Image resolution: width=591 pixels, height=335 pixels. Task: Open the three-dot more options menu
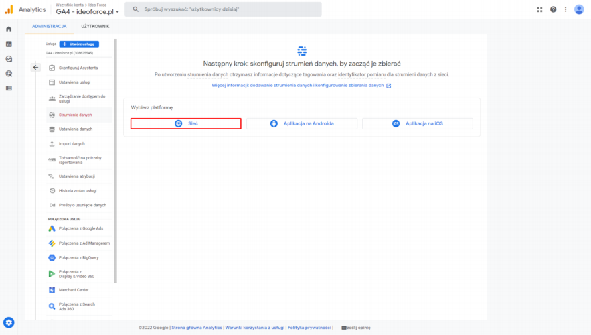click(x=566, y=9)
